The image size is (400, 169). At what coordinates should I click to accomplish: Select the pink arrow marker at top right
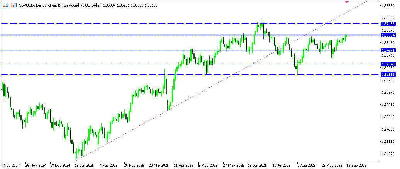pyautogui.click(x=347, y=1)
